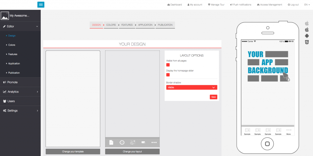Click the top Apple platform icon
Screen dimensions: 313x156
coord(307,23)
